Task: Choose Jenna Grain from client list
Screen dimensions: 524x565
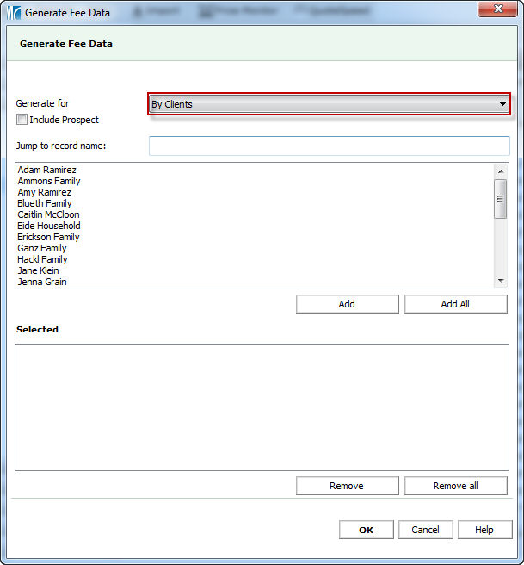Action: (42, 282)
